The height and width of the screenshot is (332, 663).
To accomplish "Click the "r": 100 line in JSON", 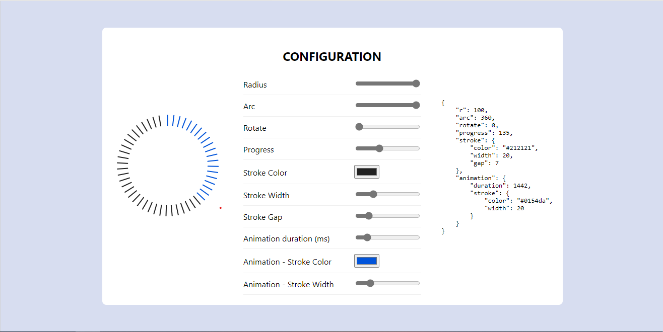I will click(x=472, y=110).
